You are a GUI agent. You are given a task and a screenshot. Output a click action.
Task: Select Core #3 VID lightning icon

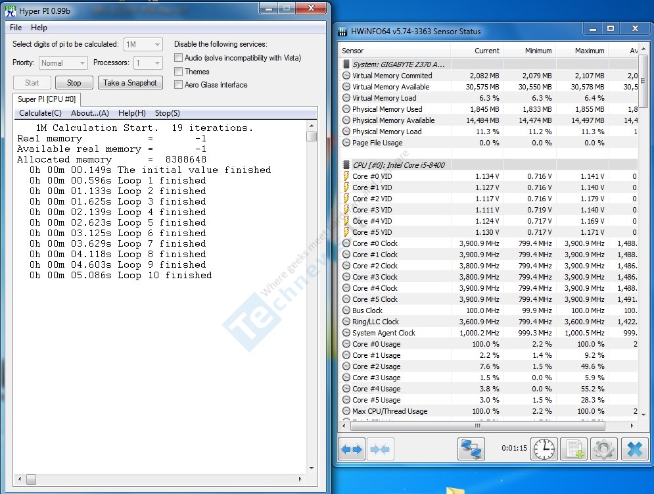(346, 210)
